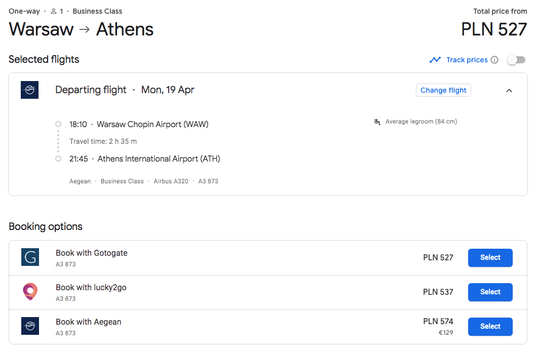
Task: Click the Book with lucky2go row title
Action: point(91,287)
